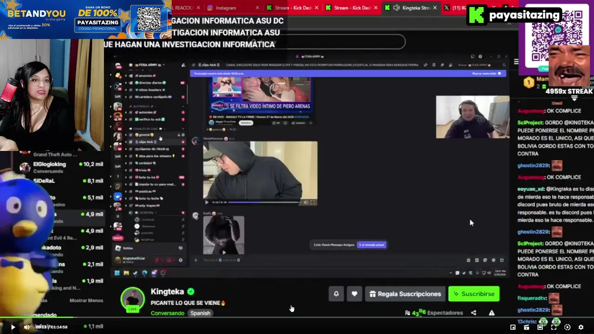Viewport: 594px width, 334px height.
Task: Open the Discord directos-diarios channel
Action: pyautogui.click(x=150, y=83)
